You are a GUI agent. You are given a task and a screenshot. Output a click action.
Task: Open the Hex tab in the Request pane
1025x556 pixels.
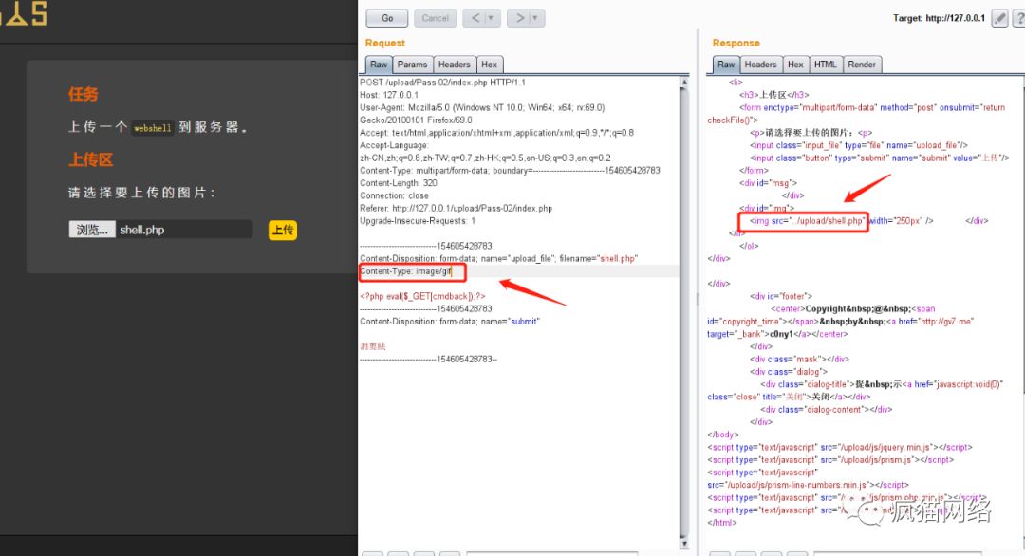pos(490,64)
